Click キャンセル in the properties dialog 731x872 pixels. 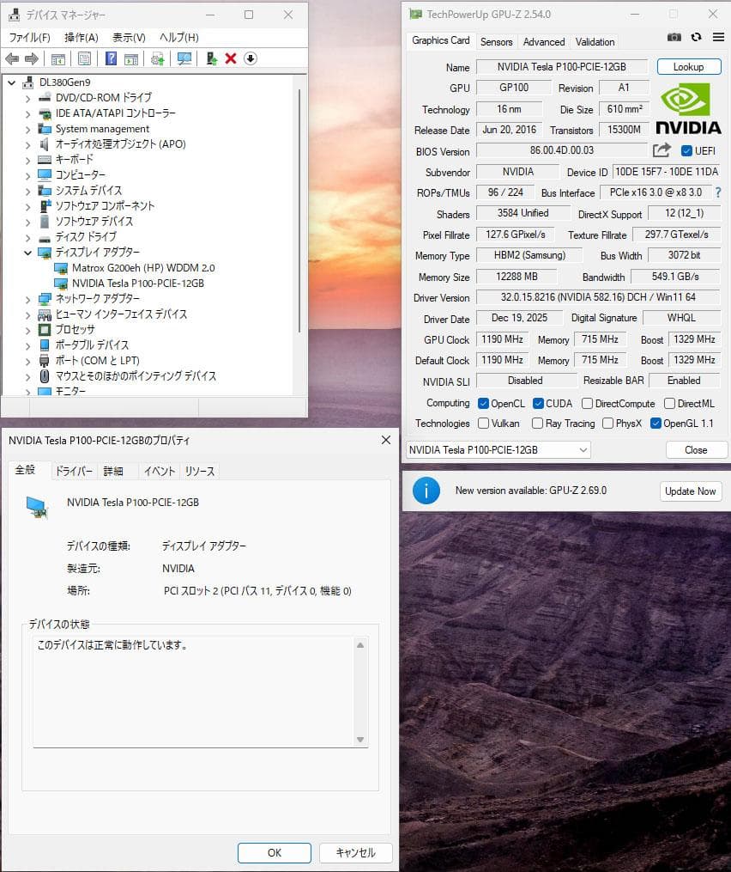click(355, 852)
